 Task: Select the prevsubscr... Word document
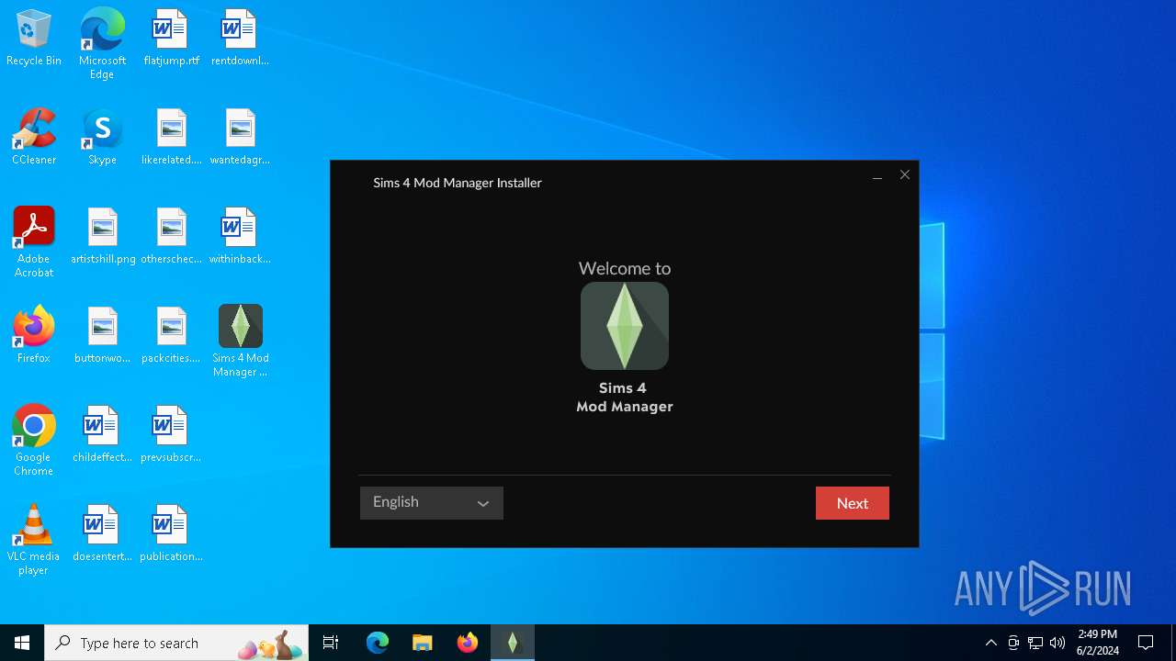pyautogui.click(x=171, y=435)
